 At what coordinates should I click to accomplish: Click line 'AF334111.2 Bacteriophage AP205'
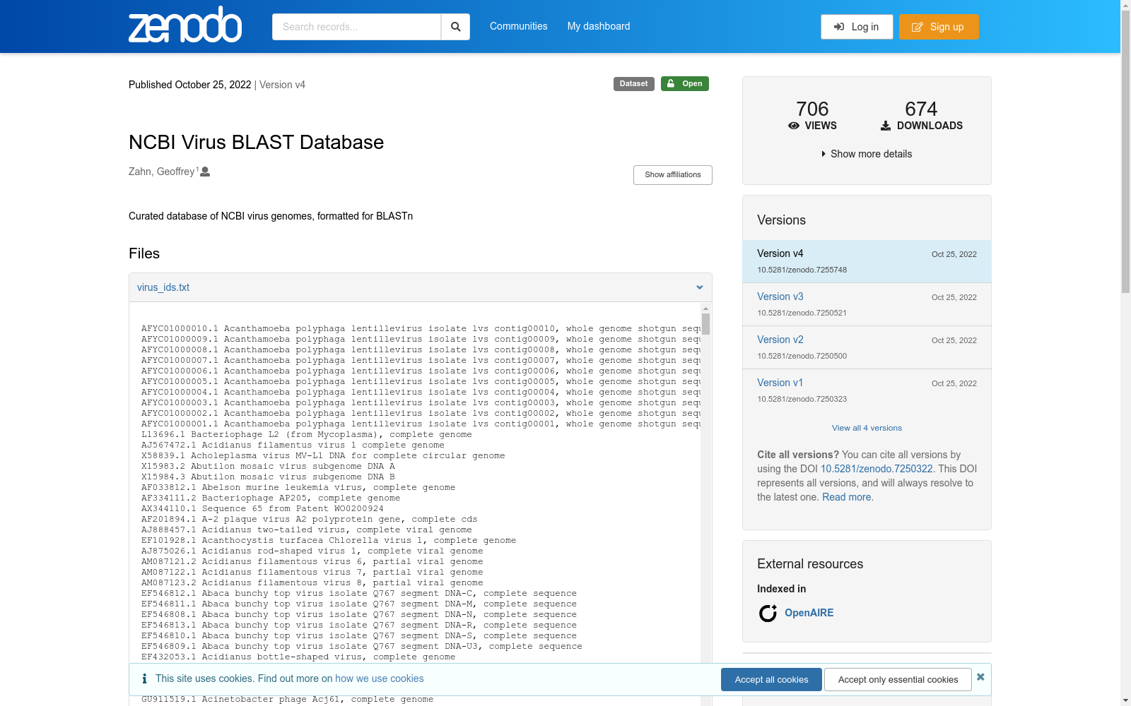pyautogui.click(x=271, y=498)
